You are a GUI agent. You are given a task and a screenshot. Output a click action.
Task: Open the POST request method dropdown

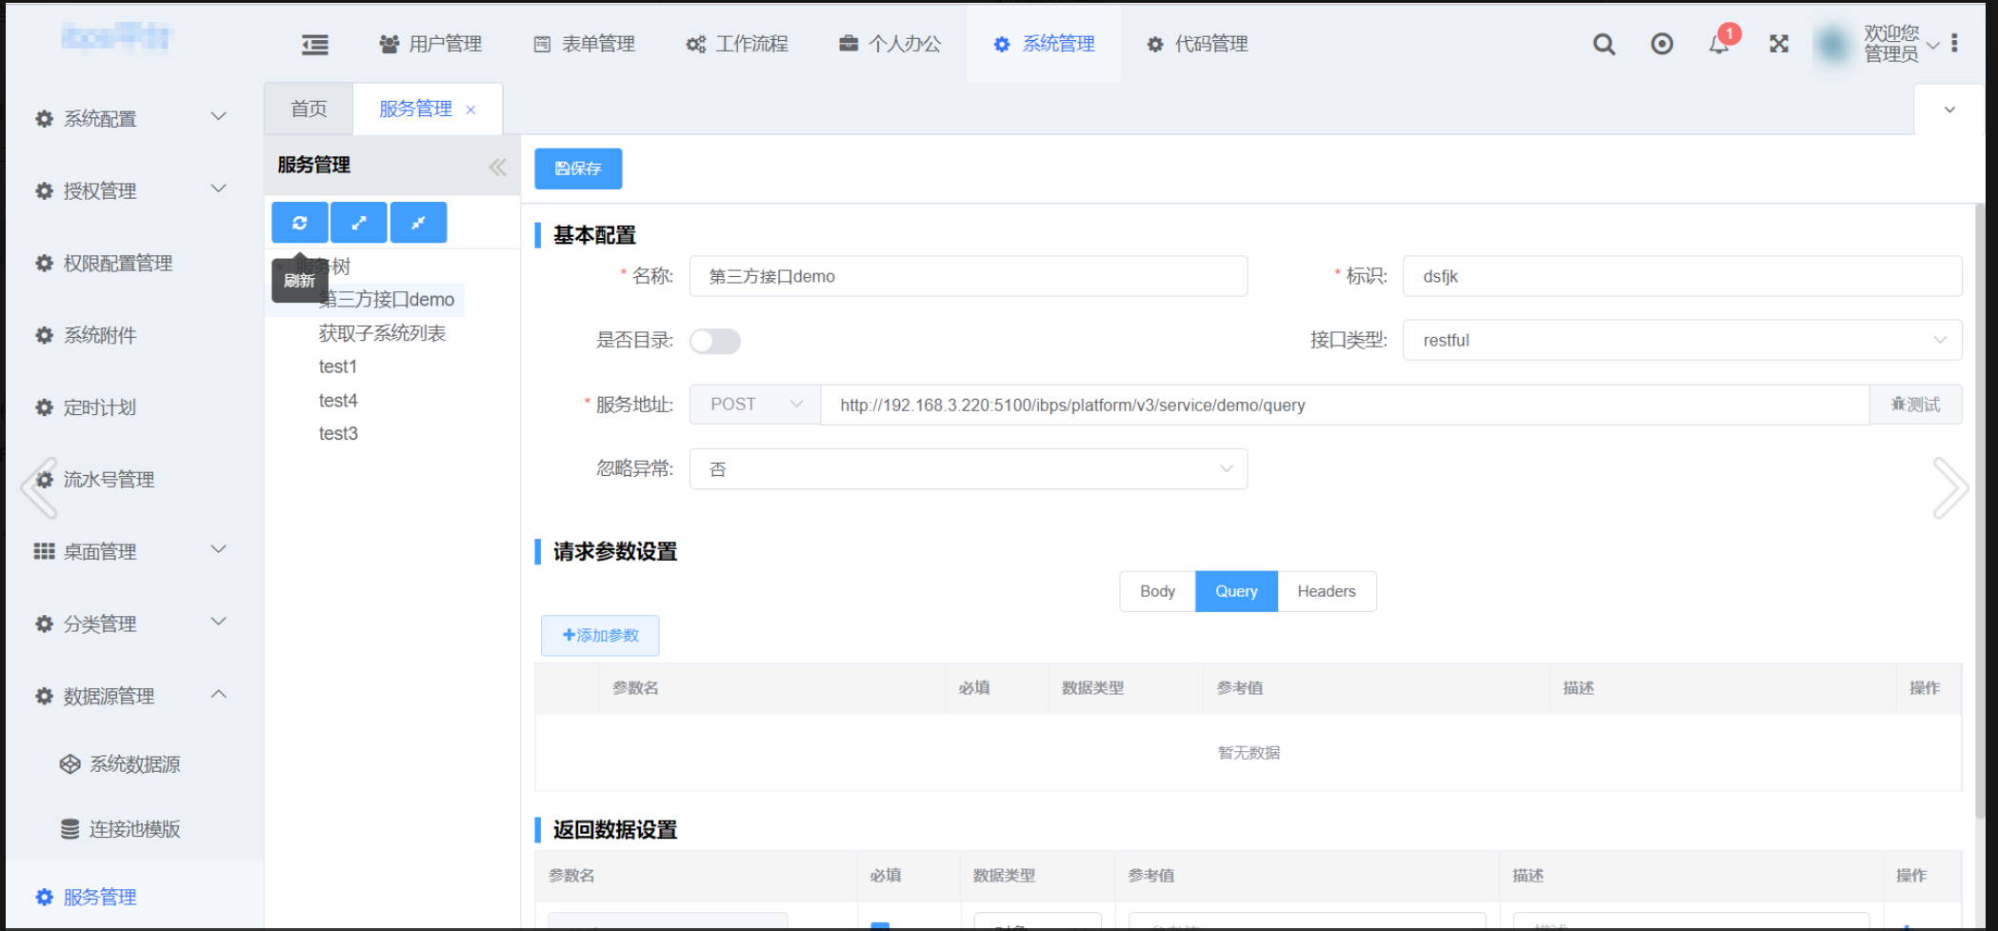point(755,405)
